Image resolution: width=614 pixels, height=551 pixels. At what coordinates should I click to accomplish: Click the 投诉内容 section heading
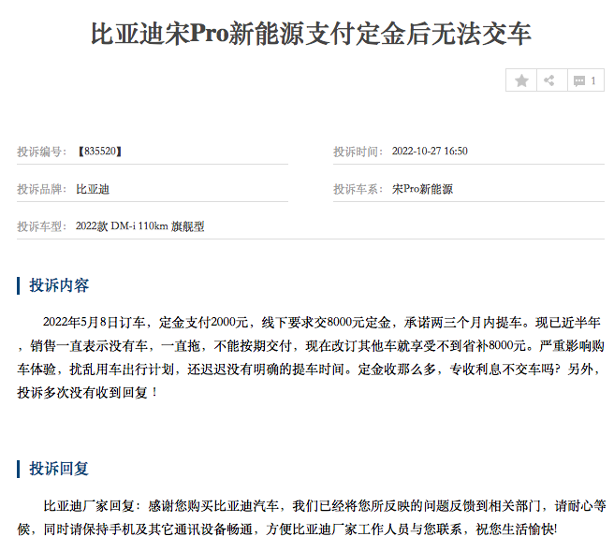coord(59,285)
